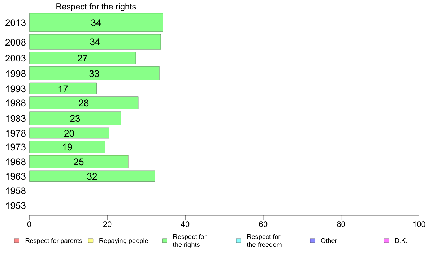Click the cyan Respect for the freedom swatch
Viewport: 429px width, 266px height.
239,241
